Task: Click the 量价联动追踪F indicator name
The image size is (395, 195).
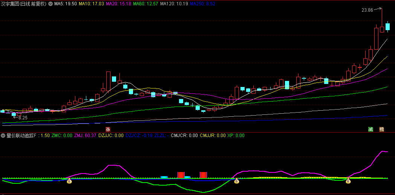Action: pos(21,136)
